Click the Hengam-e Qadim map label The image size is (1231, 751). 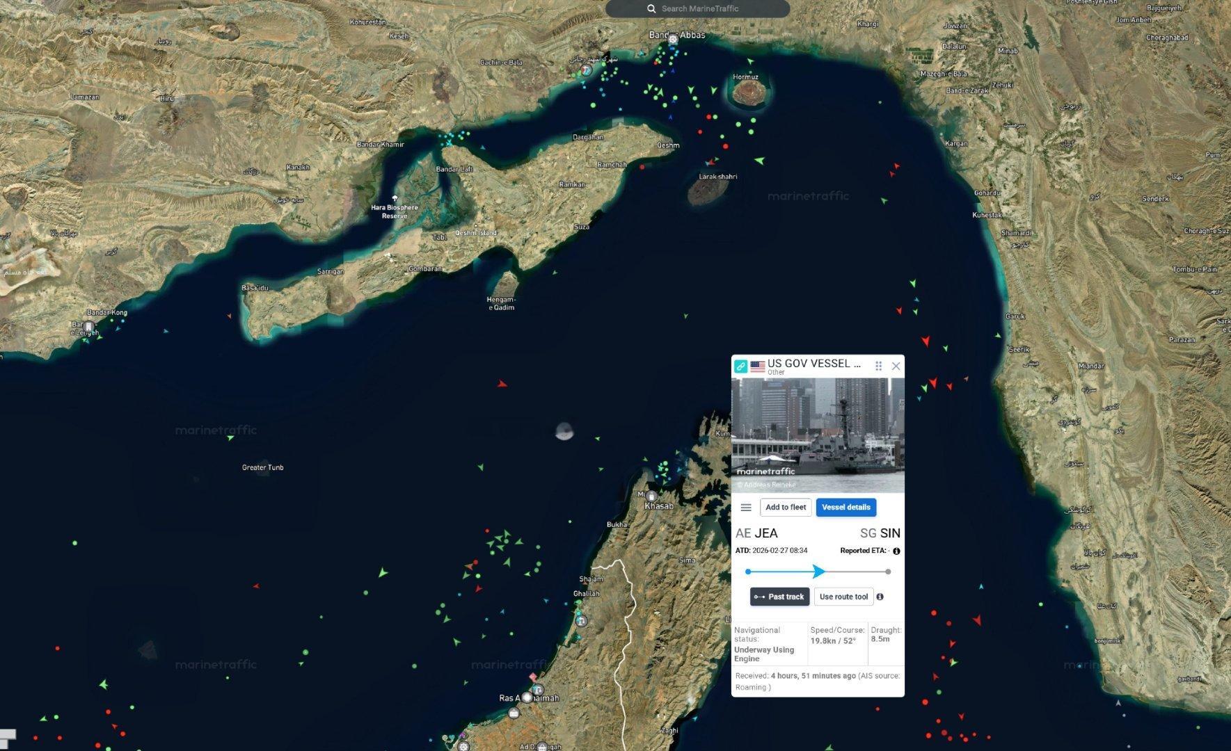click(x=501, y=303)
